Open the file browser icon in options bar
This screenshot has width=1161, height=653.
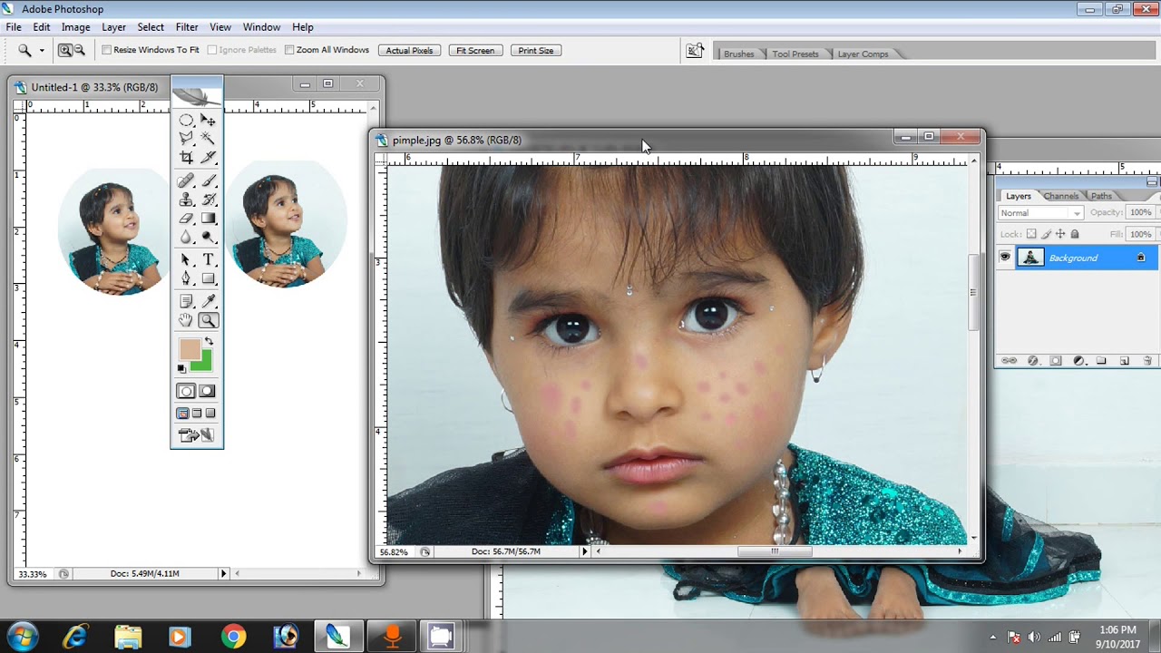pyautogui.click(x=695, y=51)
